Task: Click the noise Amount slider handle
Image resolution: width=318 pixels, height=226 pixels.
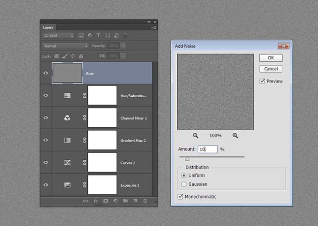Action: click(x=187, y=159)
